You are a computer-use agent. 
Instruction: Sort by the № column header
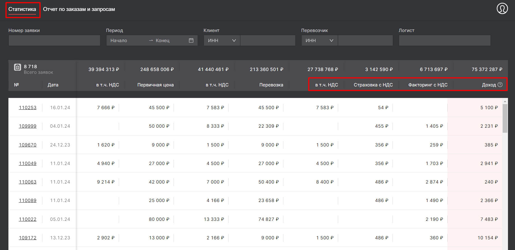pos(17,85)
